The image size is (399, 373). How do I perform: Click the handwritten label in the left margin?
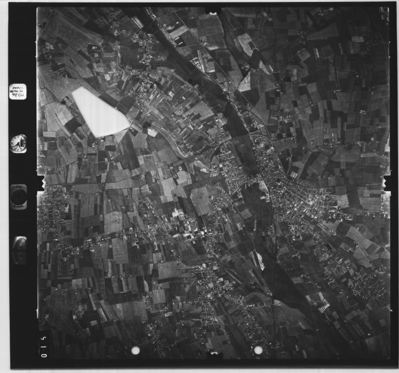pyautogui.click(x=18, y=91)
